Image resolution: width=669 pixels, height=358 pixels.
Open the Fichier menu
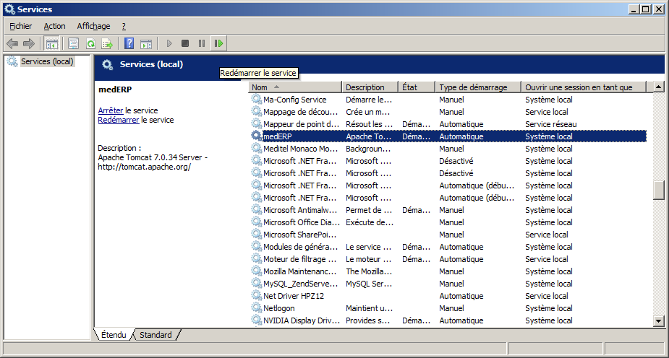coord(20,26)
